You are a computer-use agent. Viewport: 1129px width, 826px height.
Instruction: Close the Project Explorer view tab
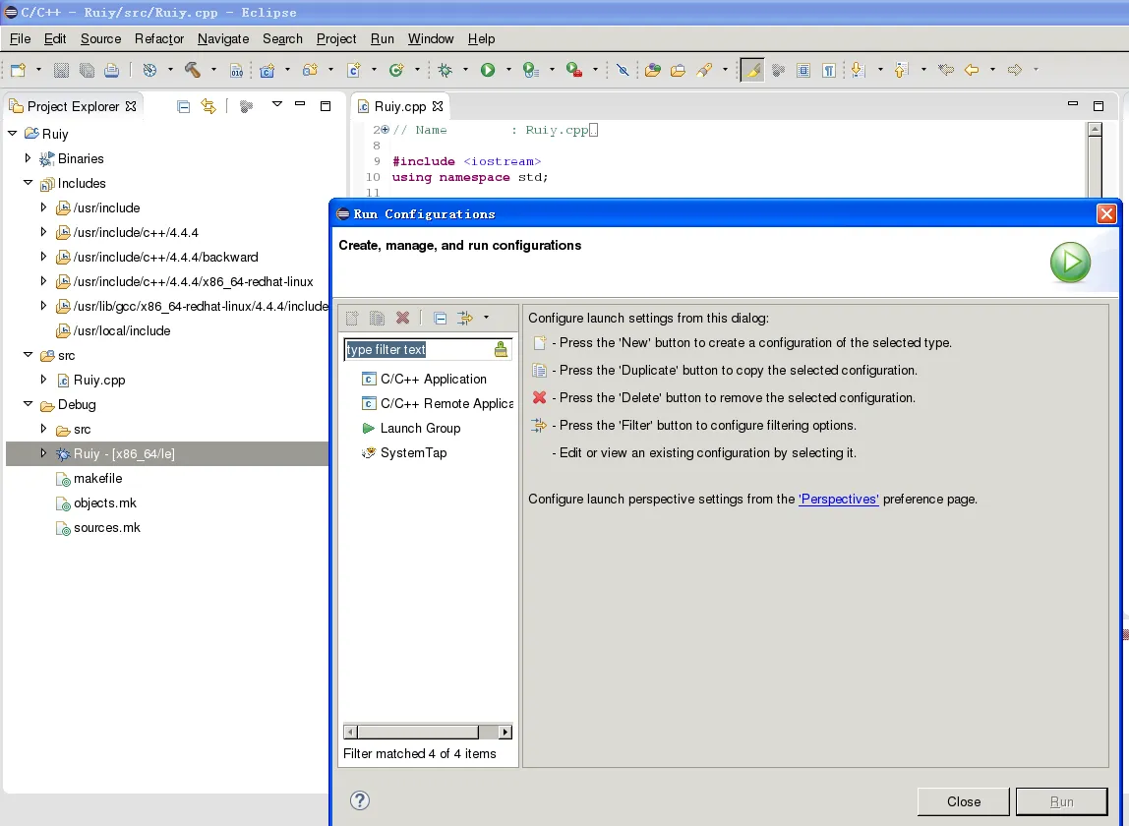coord(131,106)
